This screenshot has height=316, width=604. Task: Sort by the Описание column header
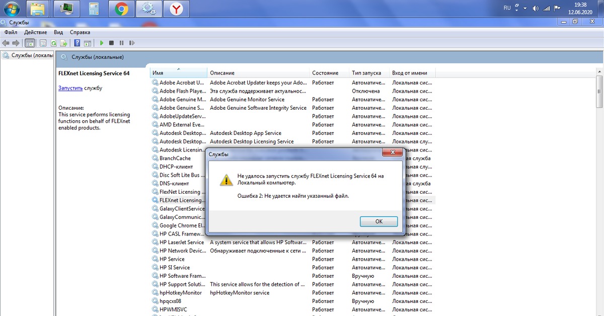(x=258, y=73)
